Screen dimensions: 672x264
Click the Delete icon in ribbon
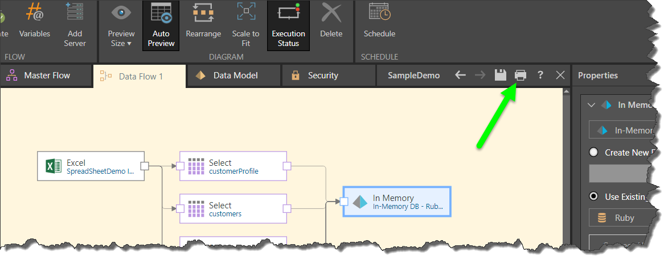click(x=331, y=14)
